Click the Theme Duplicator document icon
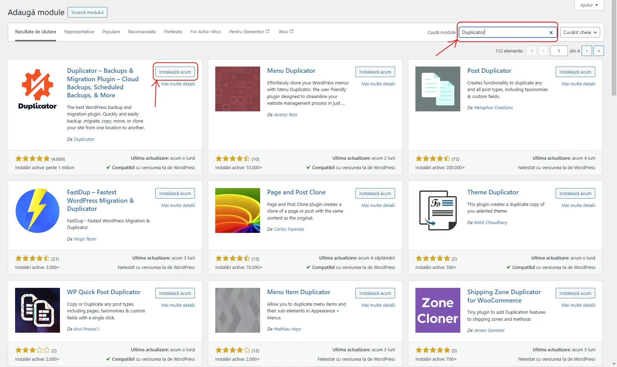This screenshot has height=367, width=617. pyautogui.click(x=438, y=210)
